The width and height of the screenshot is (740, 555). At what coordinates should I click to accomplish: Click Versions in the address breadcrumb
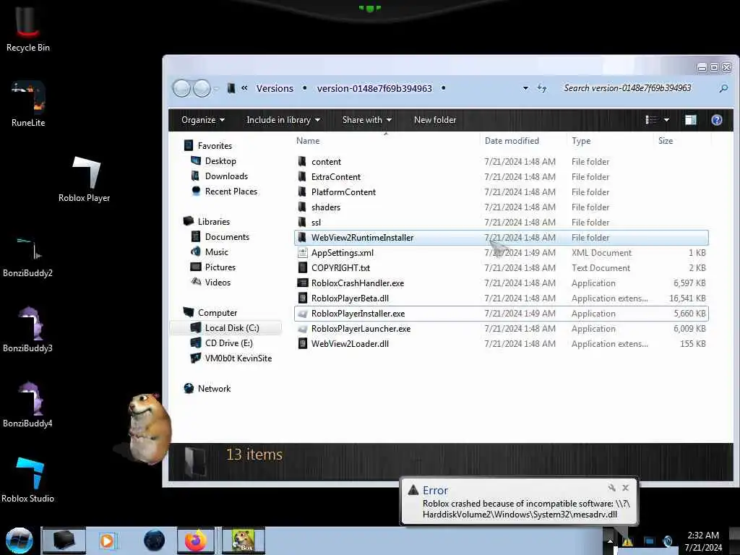click(275, 88)
